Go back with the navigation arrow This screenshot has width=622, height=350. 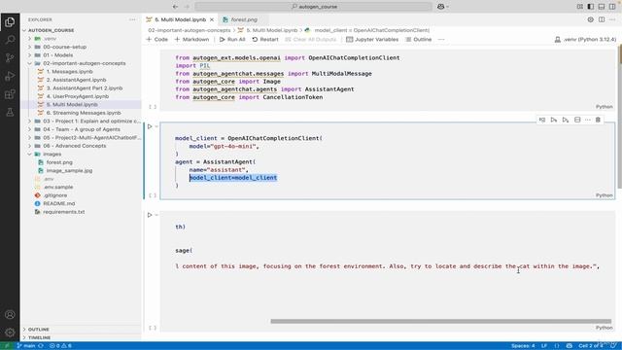click(x=175, y=7)
